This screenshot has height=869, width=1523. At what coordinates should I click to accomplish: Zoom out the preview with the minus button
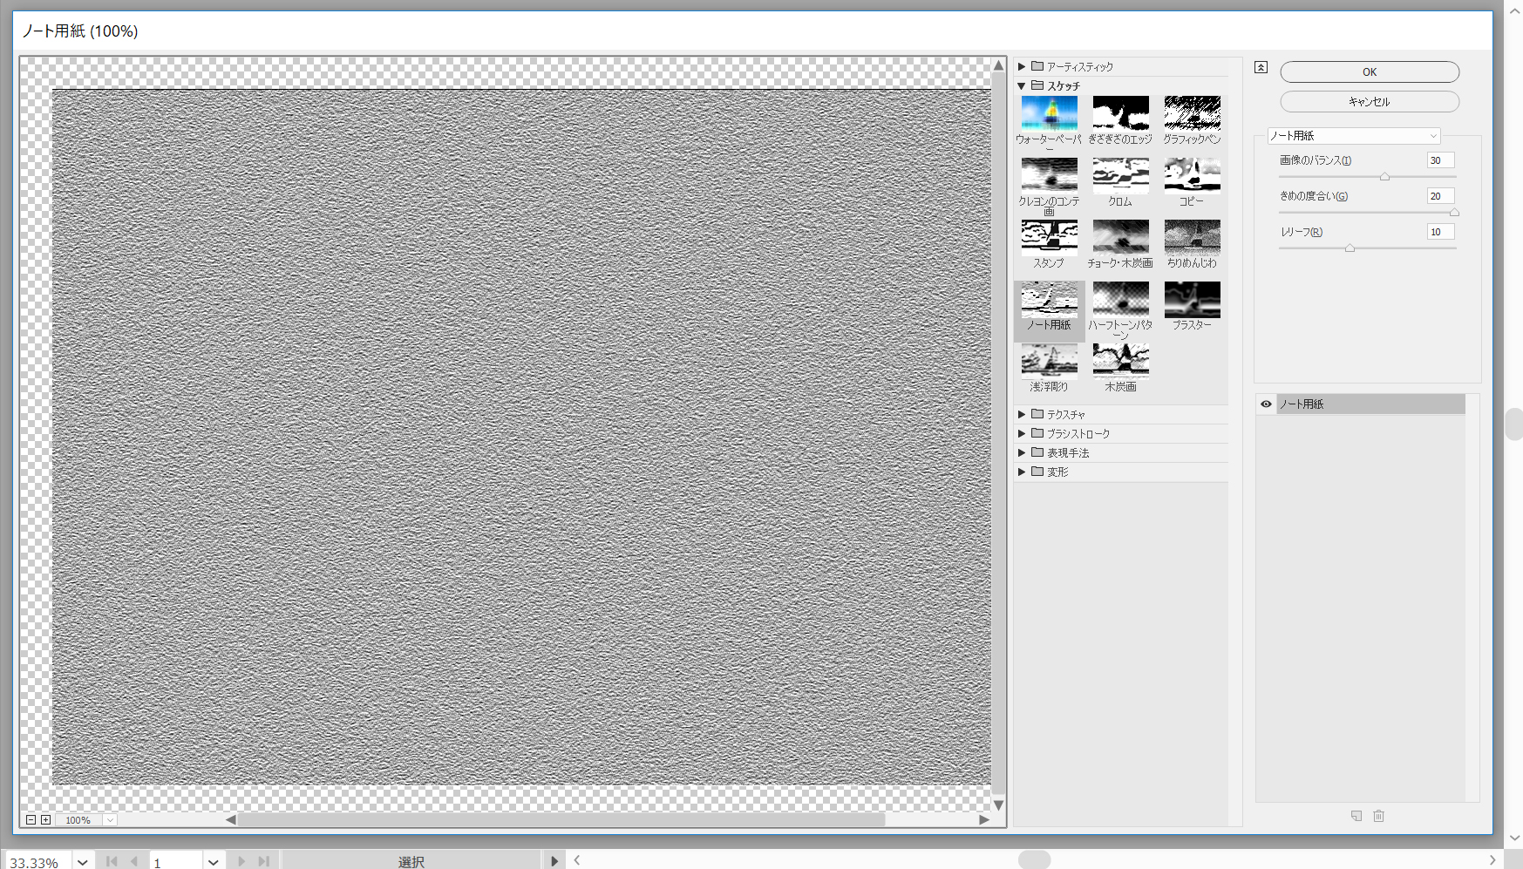pyautogui.click(x=31, y=820)
